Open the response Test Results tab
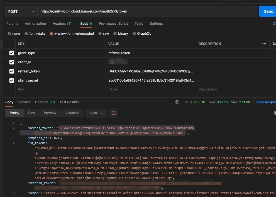This screenshot has width=276, height=197. pos(69,102)
